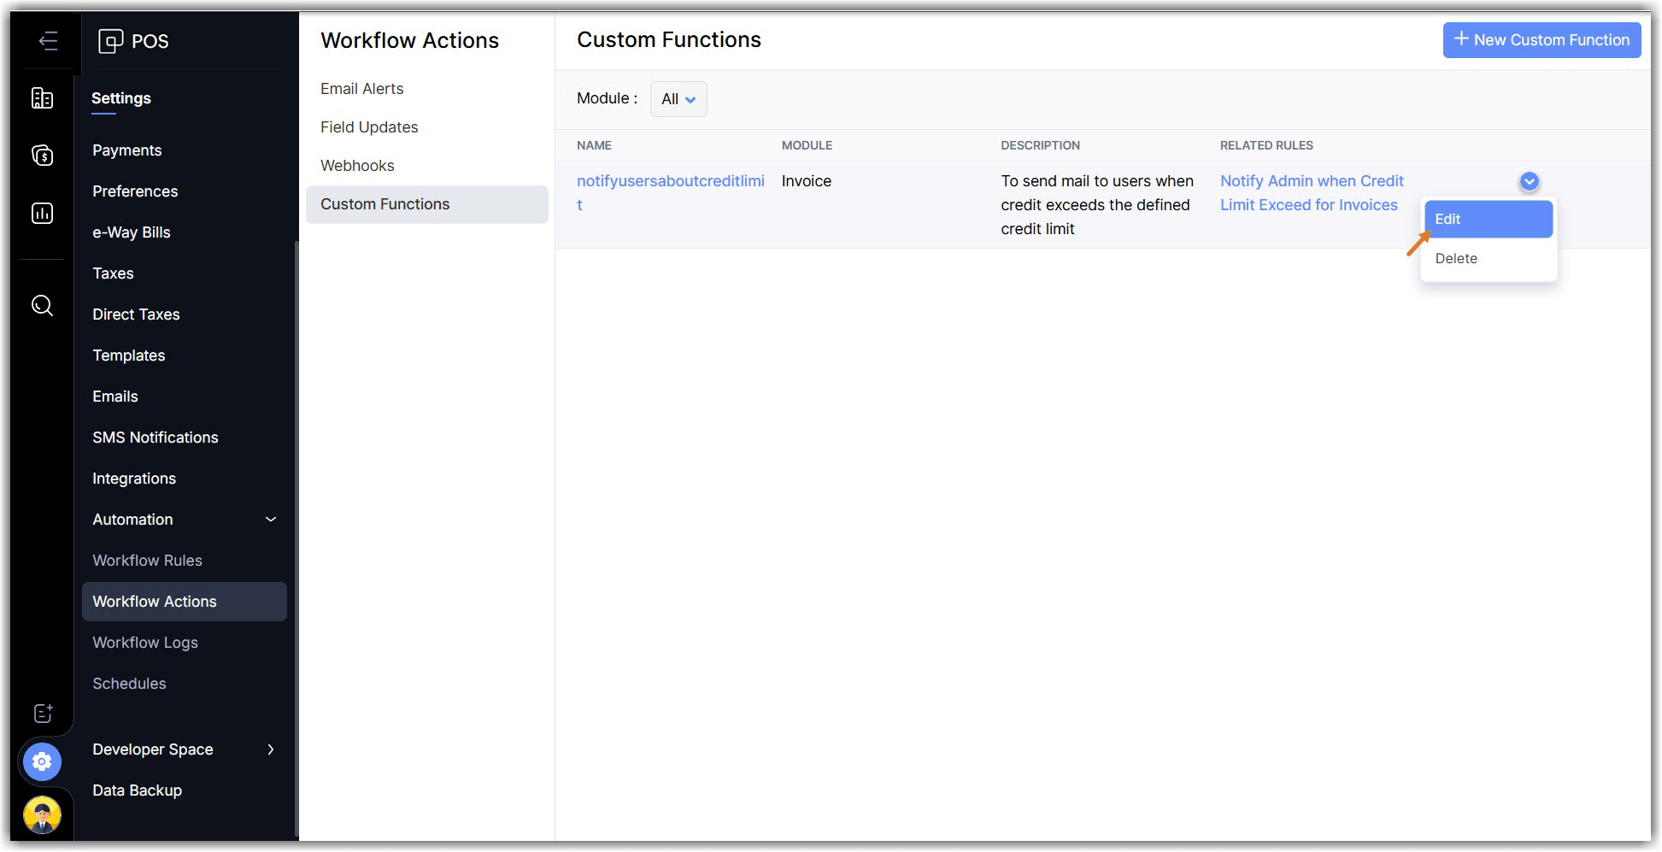The height and width of the screenshot is (852, 1662).
Task: Open the reports chart icon in left rail
Action: pyautogui.click(x=42, y=213)
